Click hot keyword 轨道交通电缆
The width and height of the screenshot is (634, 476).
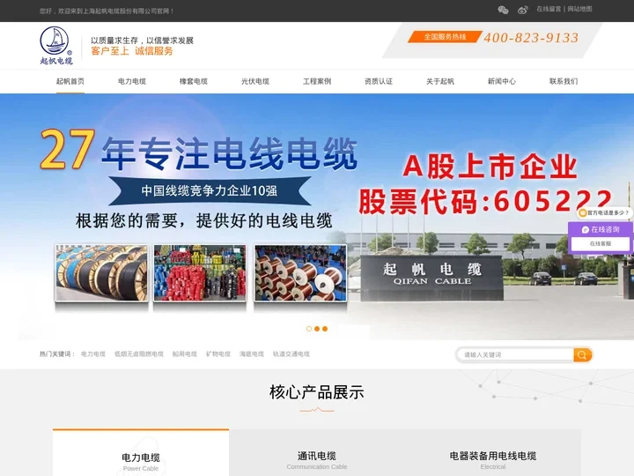(291, 354)
